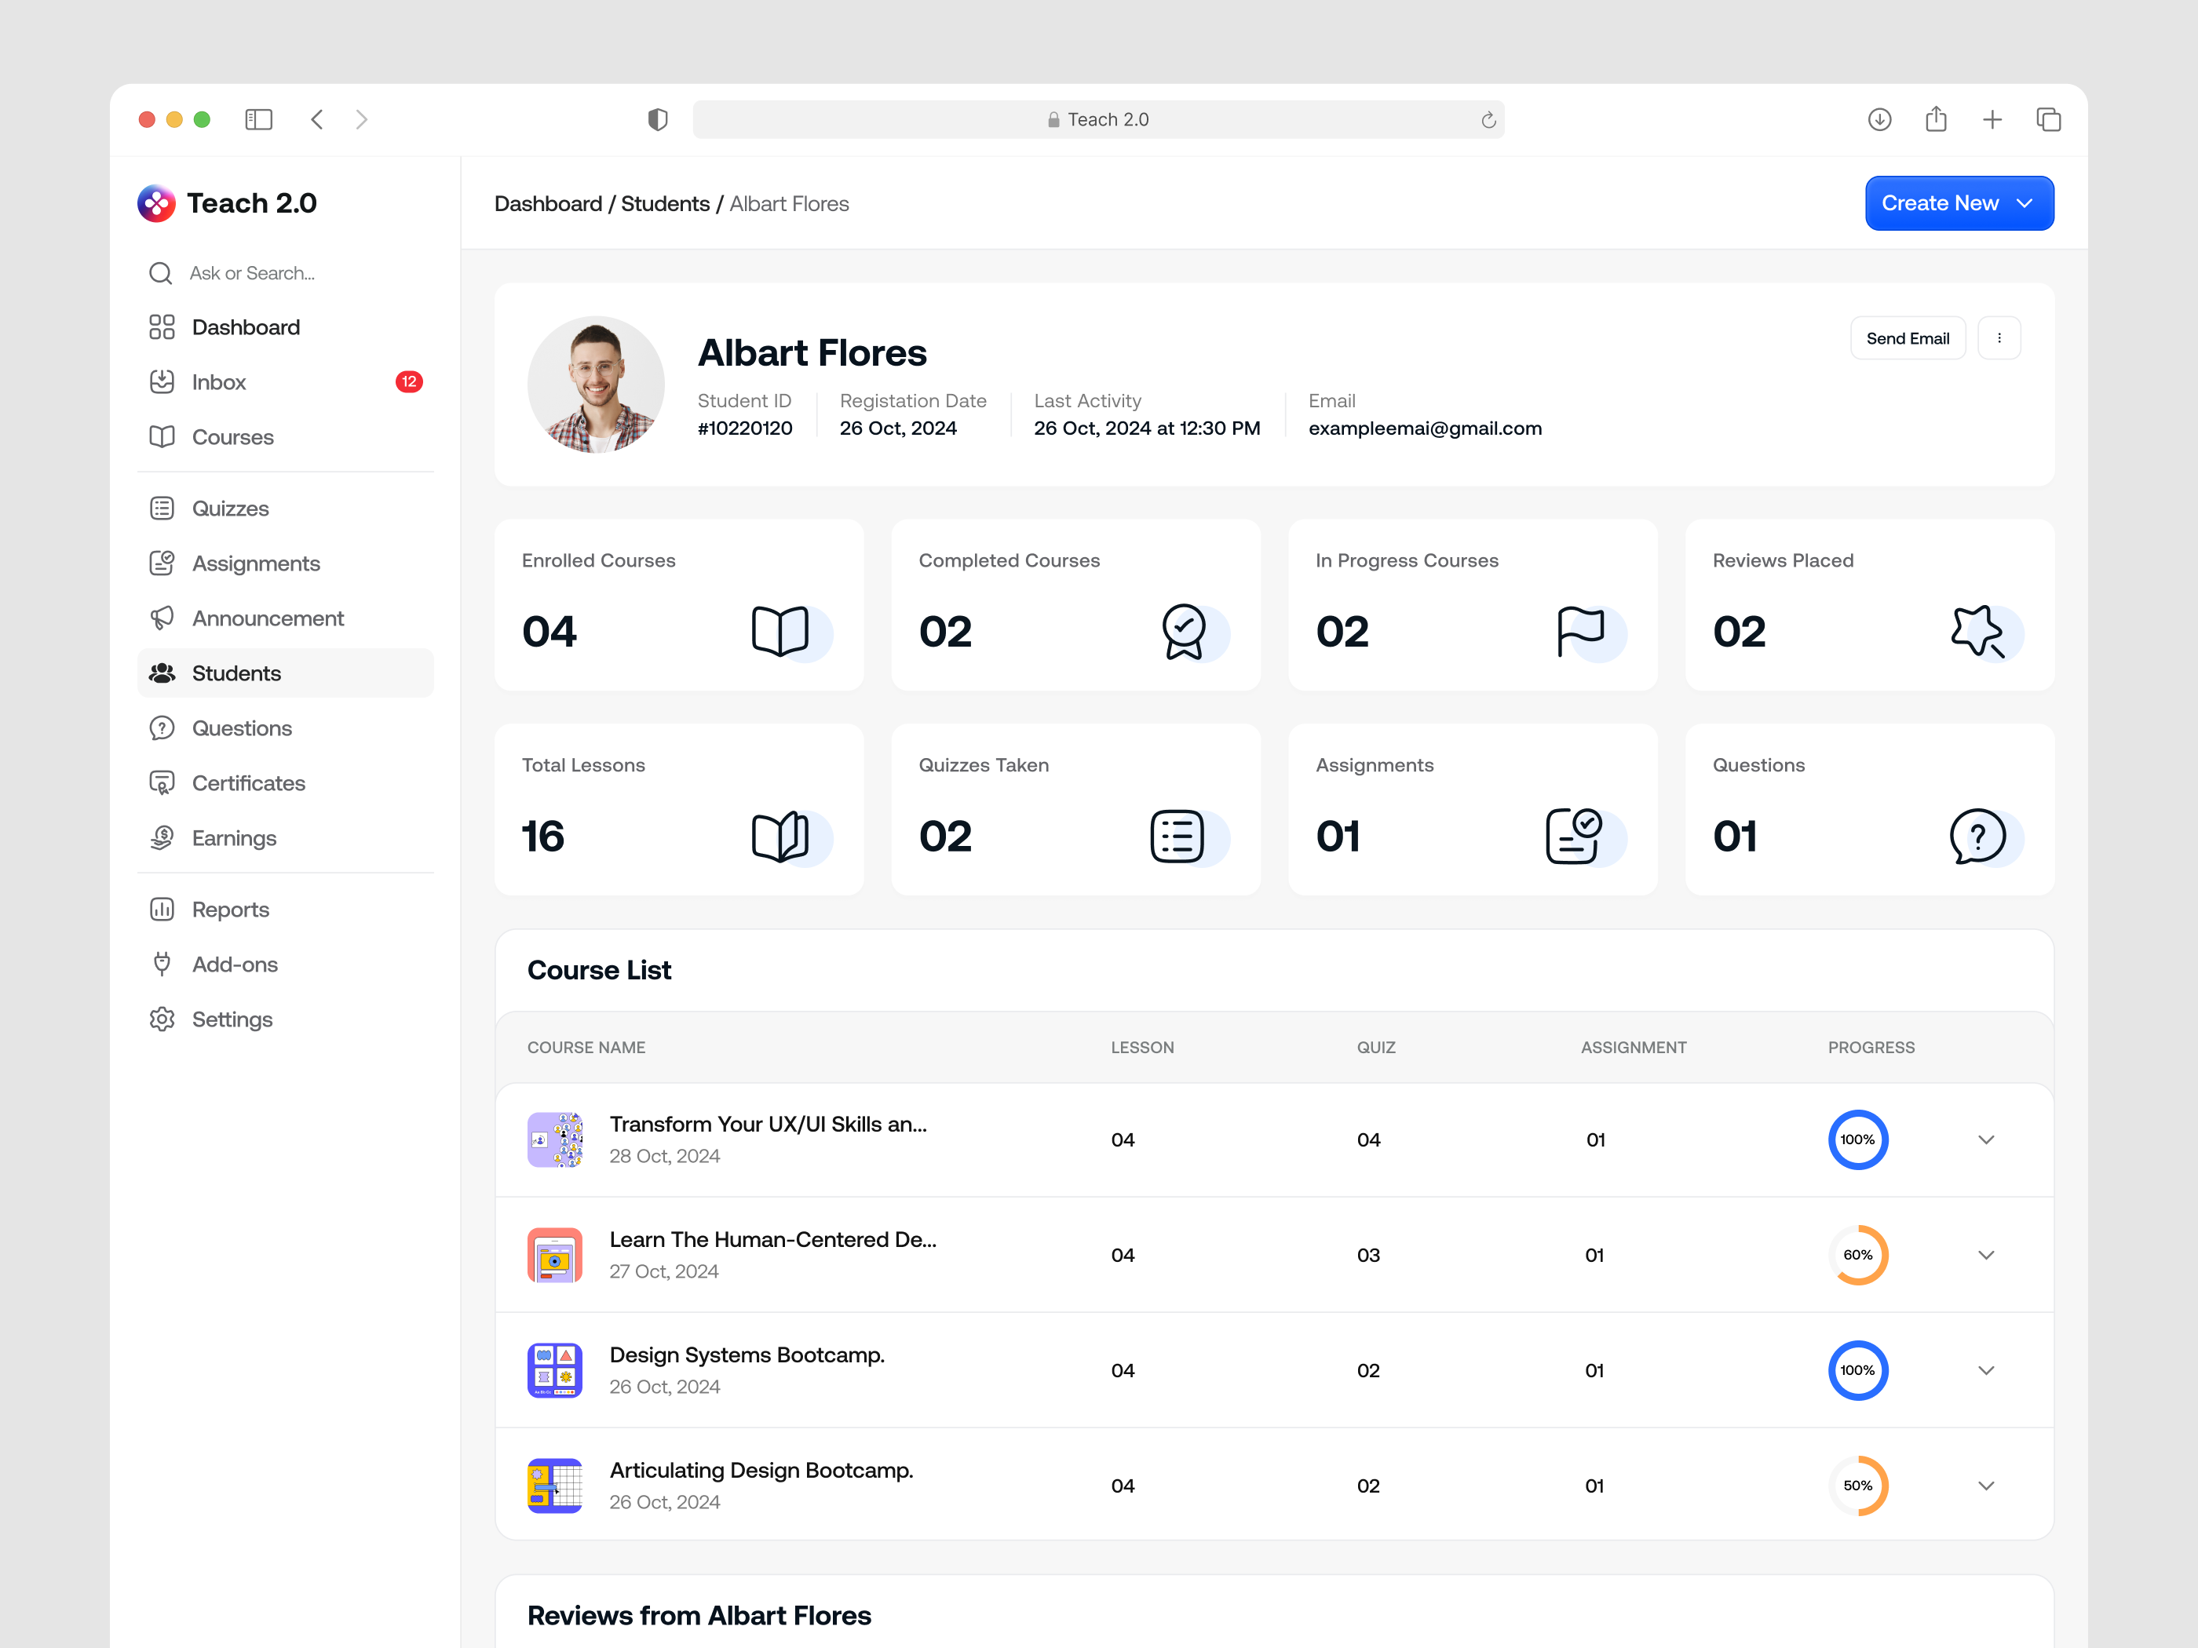Open the Announcement megaphone icon
The height and width of the screenshot is (1648, 2198).
[x=163, y=618]
